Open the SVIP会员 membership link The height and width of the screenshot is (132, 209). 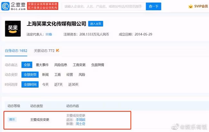coord(201,6)
